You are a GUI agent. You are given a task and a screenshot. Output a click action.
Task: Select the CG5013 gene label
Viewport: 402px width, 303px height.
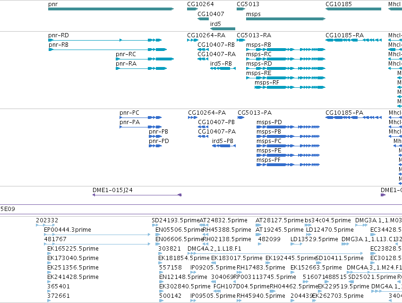248,4
